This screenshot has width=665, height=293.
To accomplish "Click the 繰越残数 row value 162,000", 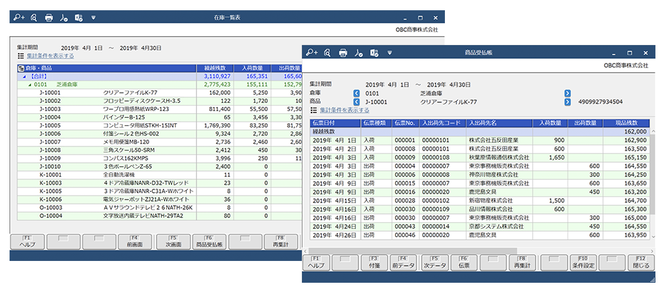I will click(x=635, y=132).
